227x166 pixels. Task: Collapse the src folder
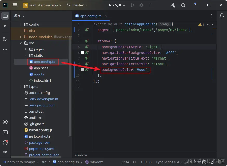tap(20, 43)
